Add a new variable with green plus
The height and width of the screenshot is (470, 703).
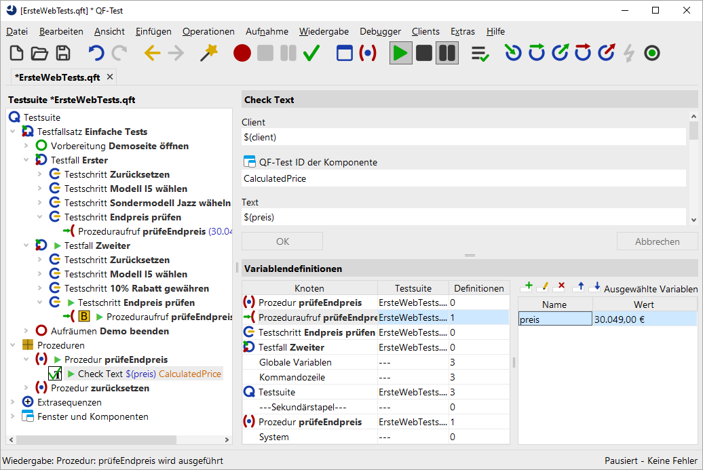528,286
